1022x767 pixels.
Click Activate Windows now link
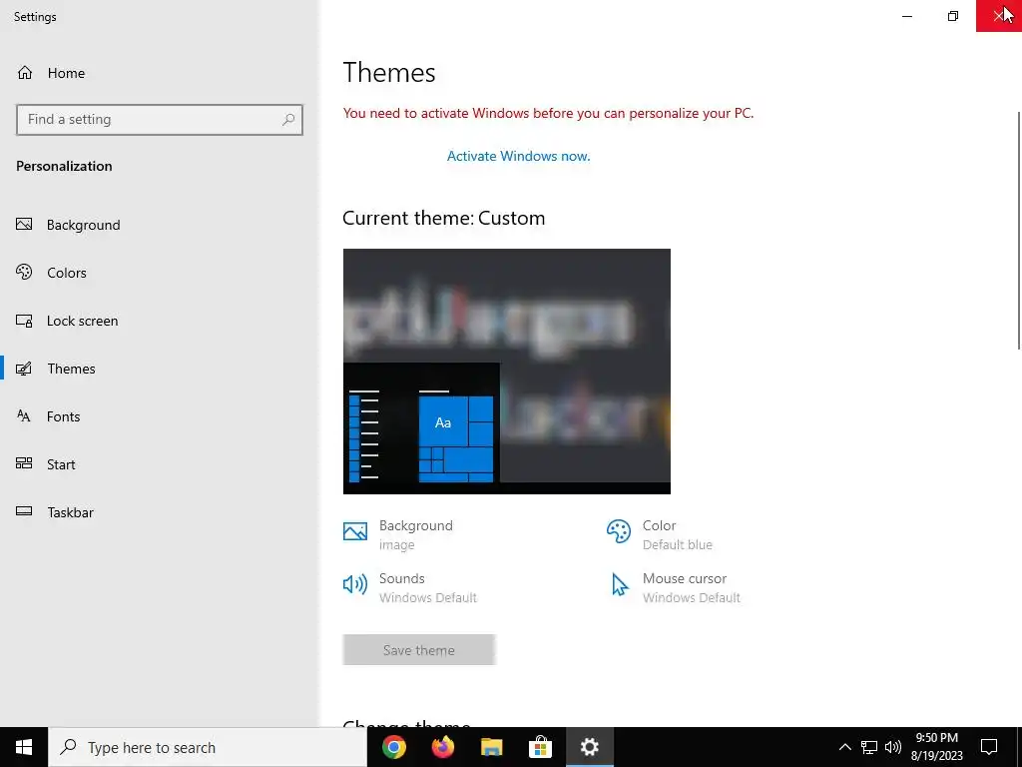click(x=518, y=156)
